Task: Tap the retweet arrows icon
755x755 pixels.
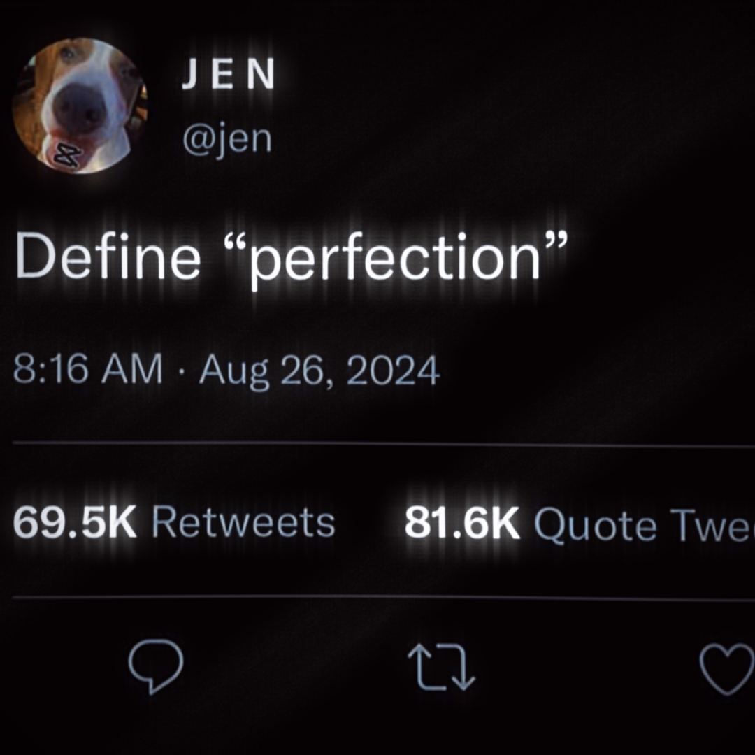Action: [441, 668]
